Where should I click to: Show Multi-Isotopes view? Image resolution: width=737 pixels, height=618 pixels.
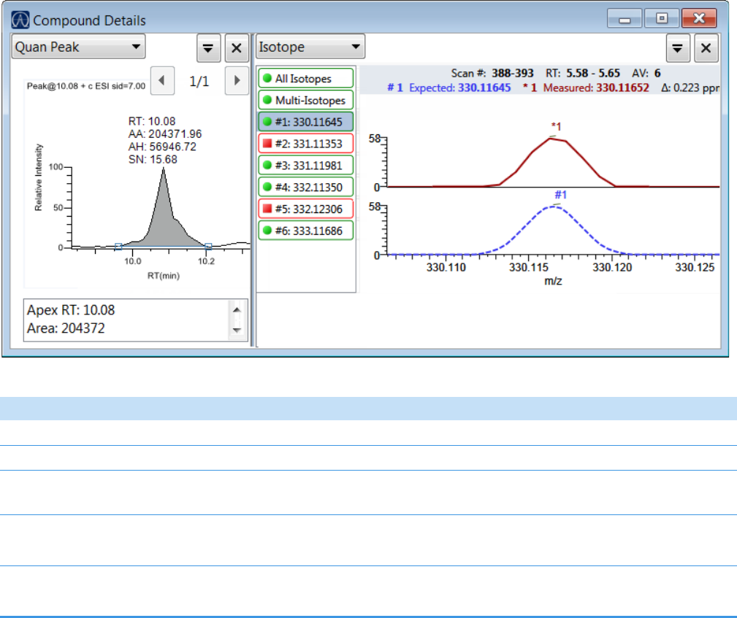(305, 100)
